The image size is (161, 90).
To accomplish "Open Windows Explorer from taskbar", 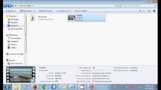I will pyautogui.click(x=16, y=87).
